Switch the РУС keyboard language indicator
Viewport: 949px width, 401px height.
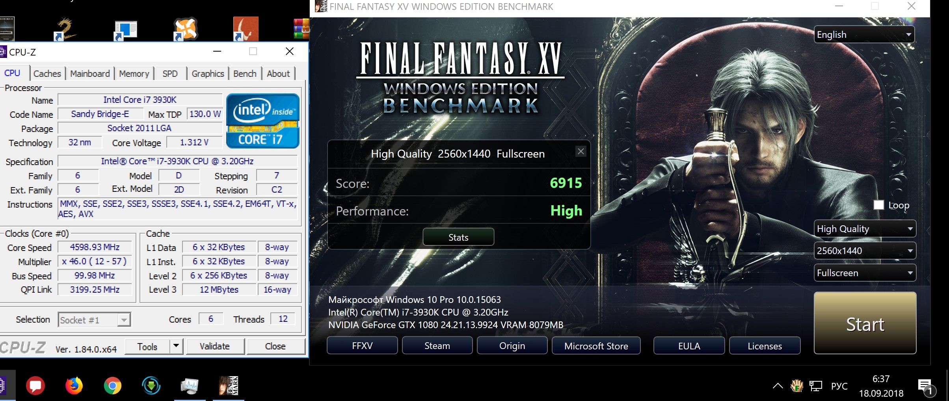pos(839,386)
